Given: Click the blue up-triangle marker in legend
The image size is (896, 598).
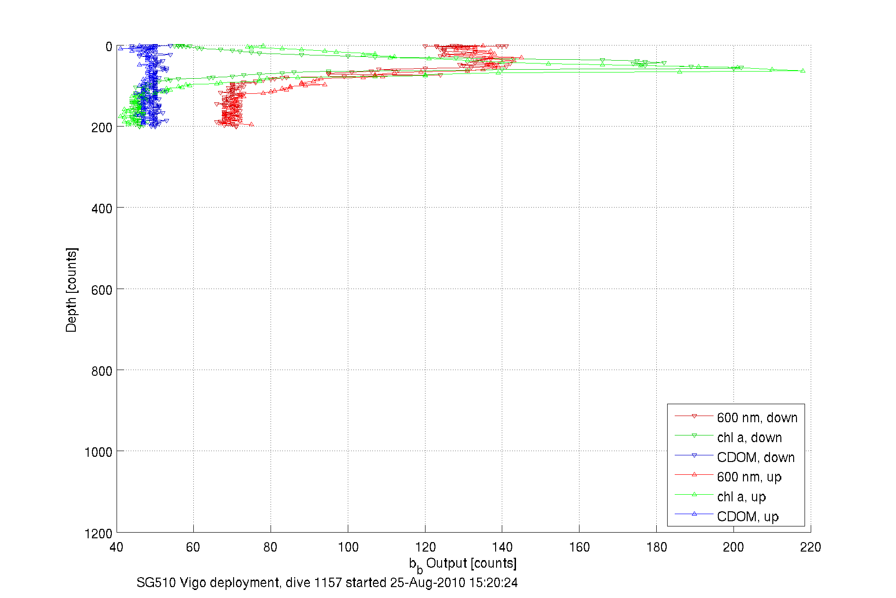Looking at the screenshot, I should click(x=694, y=514).
